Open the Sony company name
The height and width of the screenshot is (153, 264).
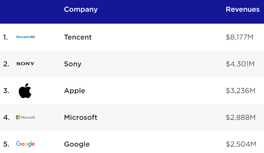pos(73,64)
